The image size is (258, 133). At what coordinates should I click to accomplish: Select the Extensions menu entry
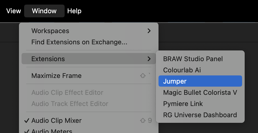point(48,59)
